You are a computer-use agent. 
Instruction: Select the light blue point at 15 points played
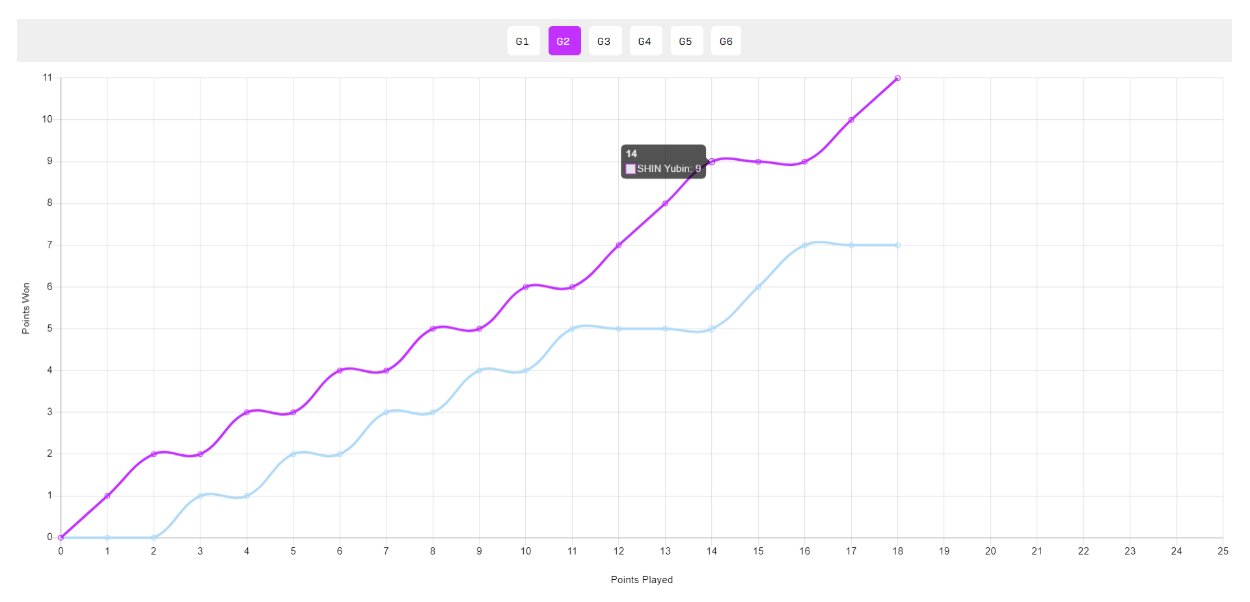click(758, 287)
